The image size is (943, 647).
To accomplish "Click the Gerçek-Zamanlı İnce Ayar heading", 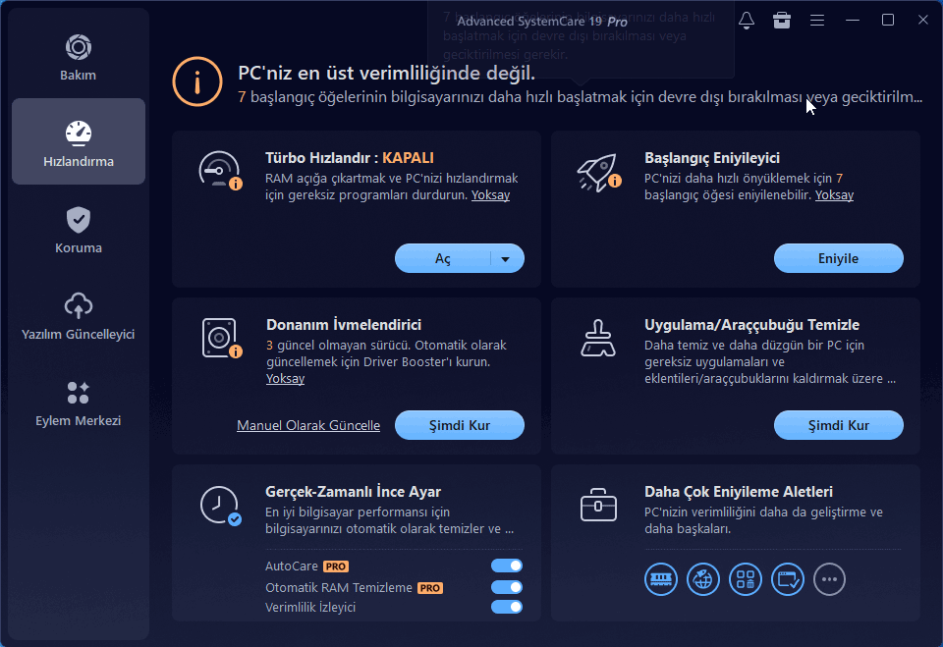I will (x=353, y=491).
